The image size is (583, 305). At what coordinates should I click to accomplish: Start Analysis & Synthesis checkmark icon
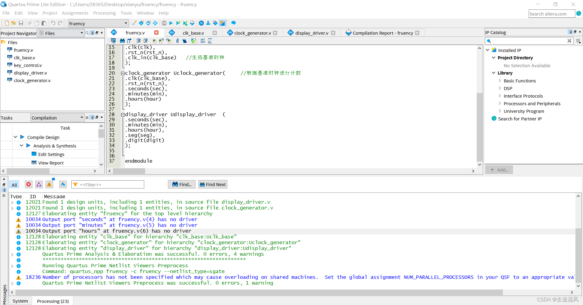pos(178,23)
